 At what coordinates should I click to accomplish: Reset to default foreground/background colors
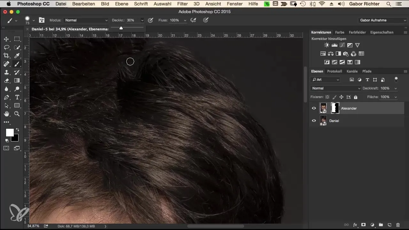[7, 140]
